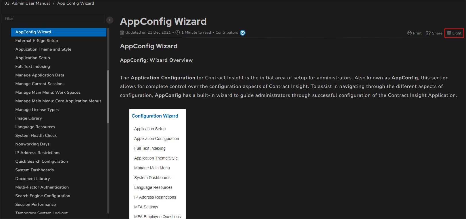The width and height of the screenshot is (466, 219).
Task: Open Language Resources in sidebar
Action: click(35, 127)
